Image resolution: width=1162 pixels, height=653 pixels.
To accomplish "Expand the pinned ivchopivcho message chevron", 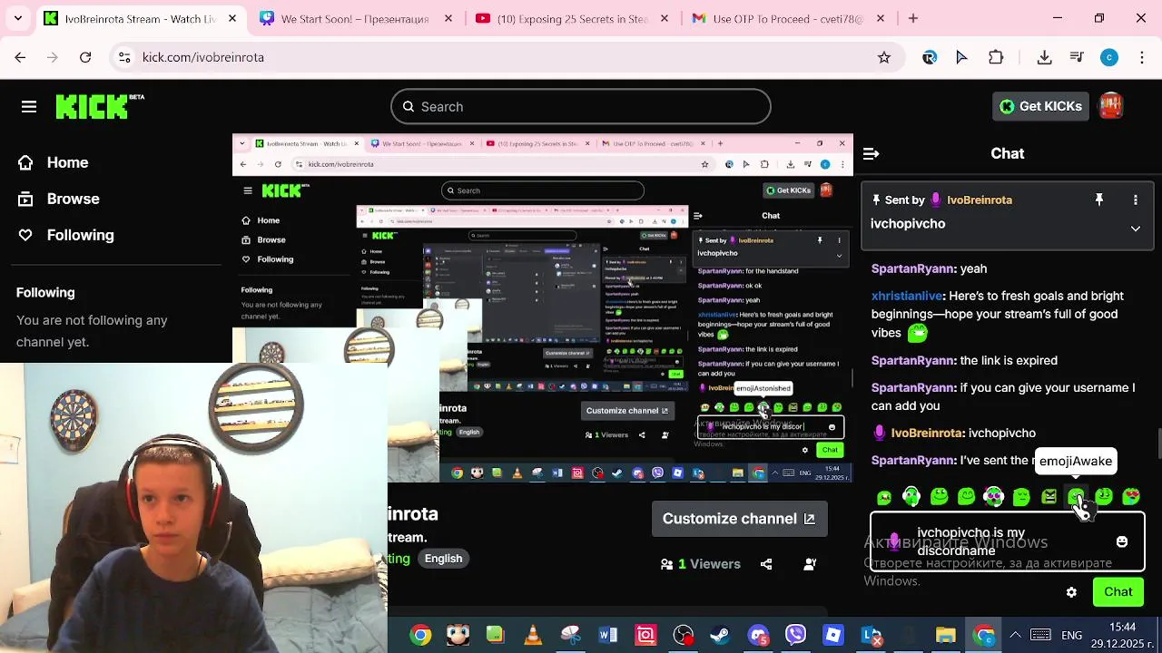I will click(1136, 229).
